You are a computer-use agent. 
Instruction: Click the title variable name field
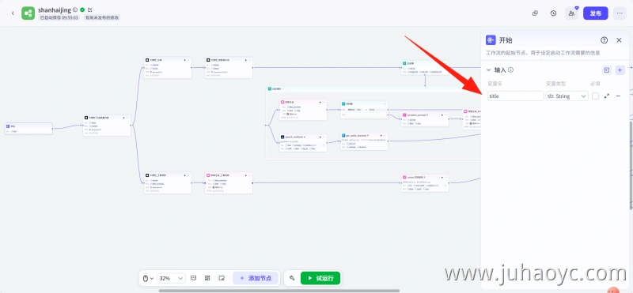tap(516, 96)
